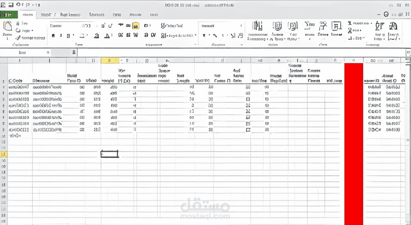This screenshot has height=225, width=411.
Task: Click the Copy icon in Clipboard group
Action: (x=18, y=30)
